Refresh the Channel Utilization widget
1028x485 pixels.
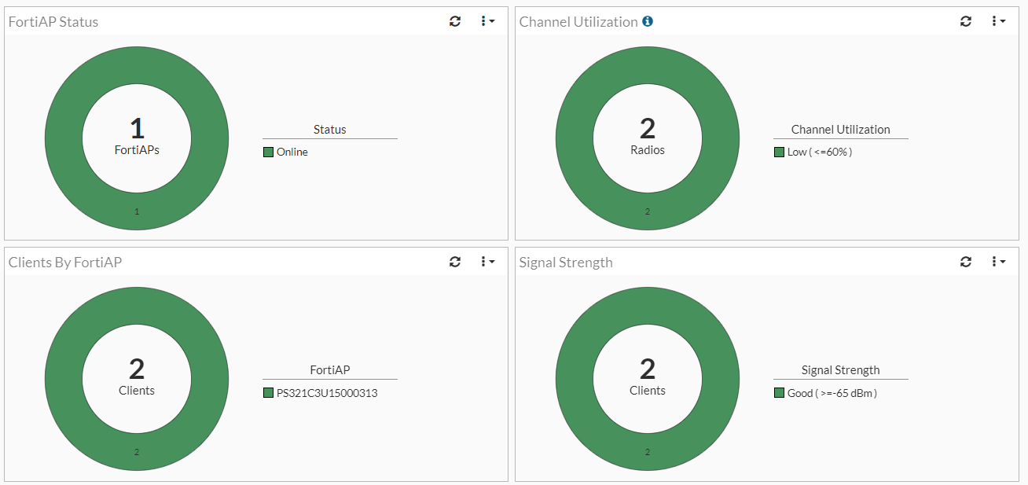(966, 21)
